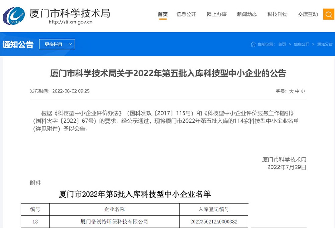Screen dimensions: 335x231
Task: Click 信息公开 in the breadcrumb trail
Action: tap(301, 44)
